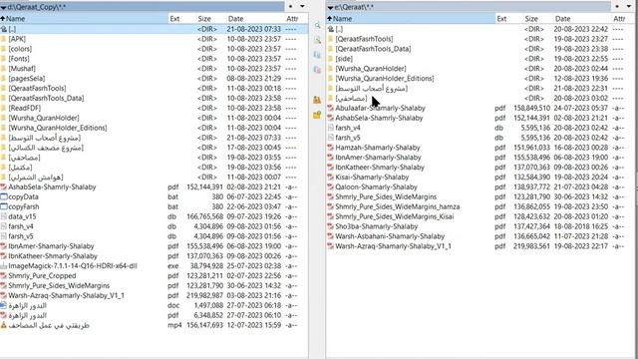Click the db icon of right panel farsh_v5
The image size is (638, 359).
(331, 138)
